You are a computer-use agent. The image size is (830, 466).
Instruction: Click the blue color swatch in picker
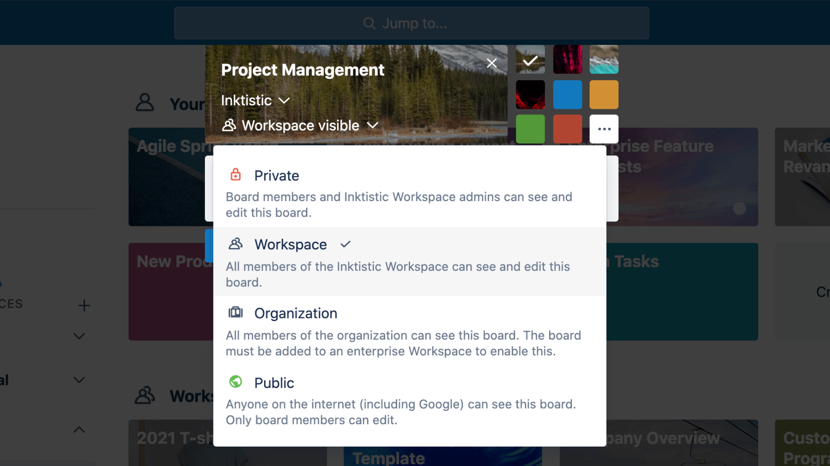[x=568, y=94]
